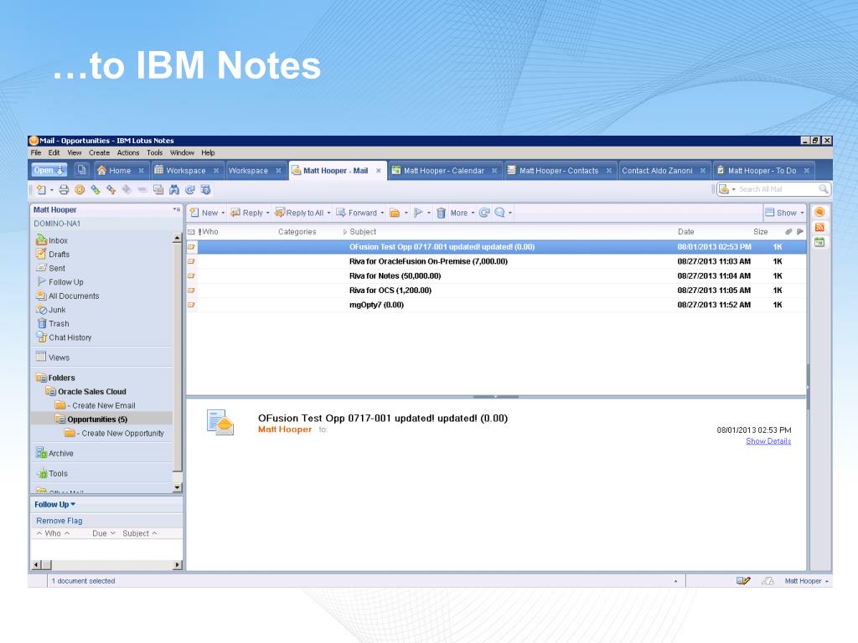Click the Open button
This screenshot has height=643, width=858.
point(49,170)
